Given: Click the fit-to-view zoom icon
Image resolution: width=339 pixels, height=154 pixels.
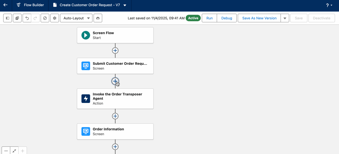Looking at the screenshot, I should pyautogui.click(x=14, y=151).
